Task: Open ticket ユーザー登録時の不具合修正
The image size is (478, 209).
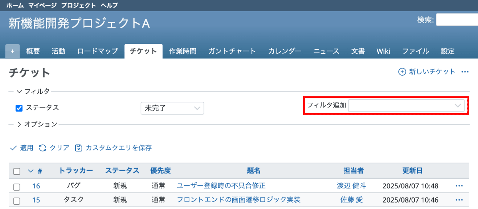Action: click(x=221, y=186)
